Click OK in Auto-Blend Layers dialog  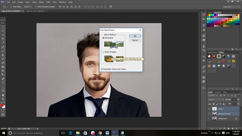(x=135, y=36)
